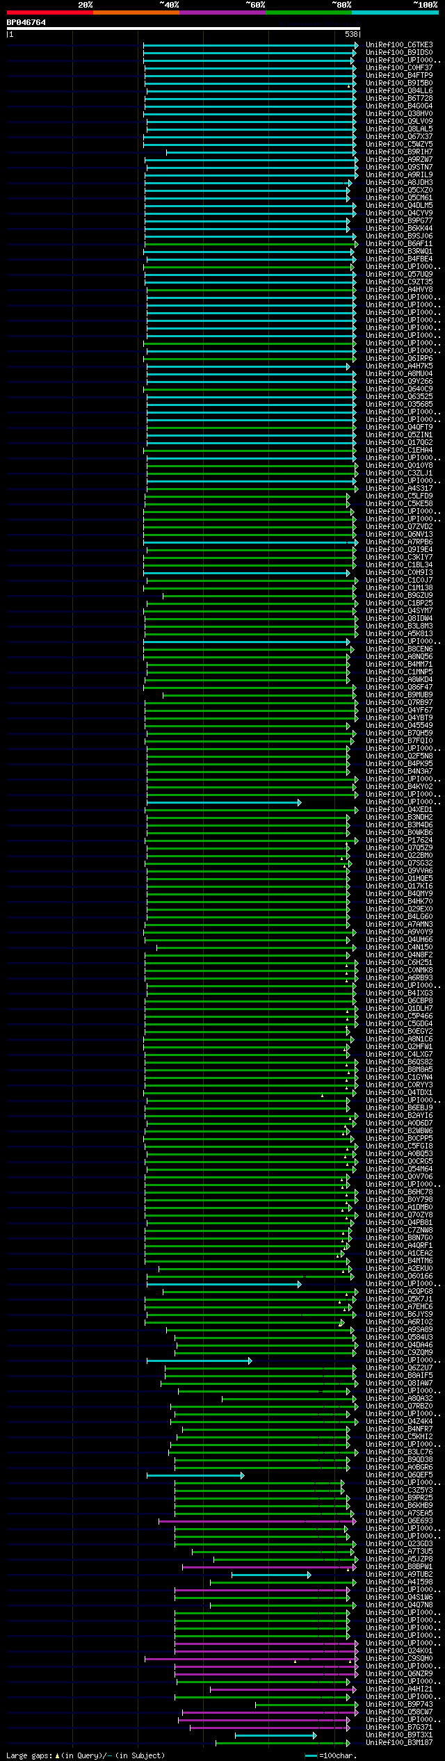Select hit label UniRef100_Q5CM61
The width and height of the screenshot is (445, 1761).
click(x=399, y=198)
